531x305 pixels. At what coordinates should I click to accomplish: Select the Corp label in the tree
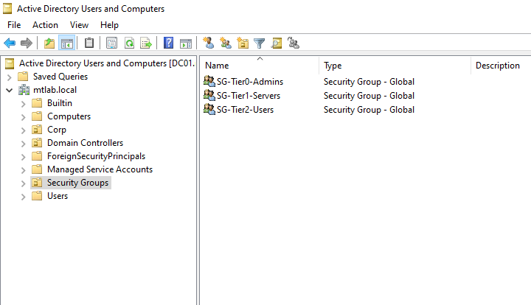57,130
